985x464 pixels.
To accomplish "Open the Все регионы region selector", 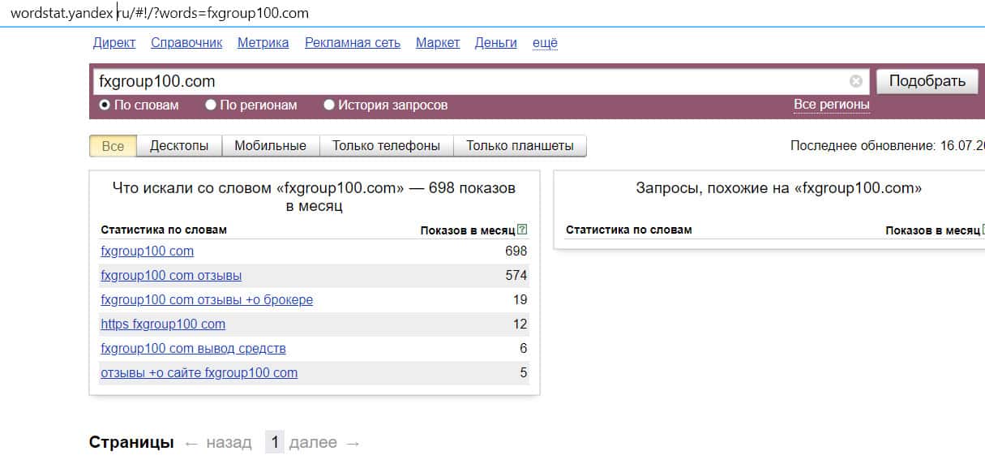I will [831, 105].
